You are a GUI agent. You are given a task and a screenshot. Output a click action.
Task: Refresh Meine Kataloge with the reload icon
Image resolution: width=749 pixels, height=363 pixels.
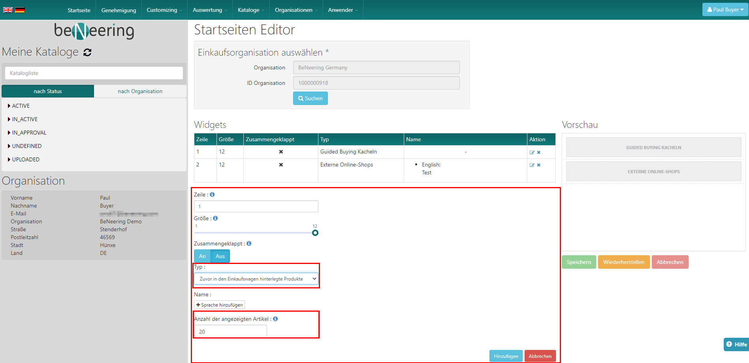click(x=88, y=52)
